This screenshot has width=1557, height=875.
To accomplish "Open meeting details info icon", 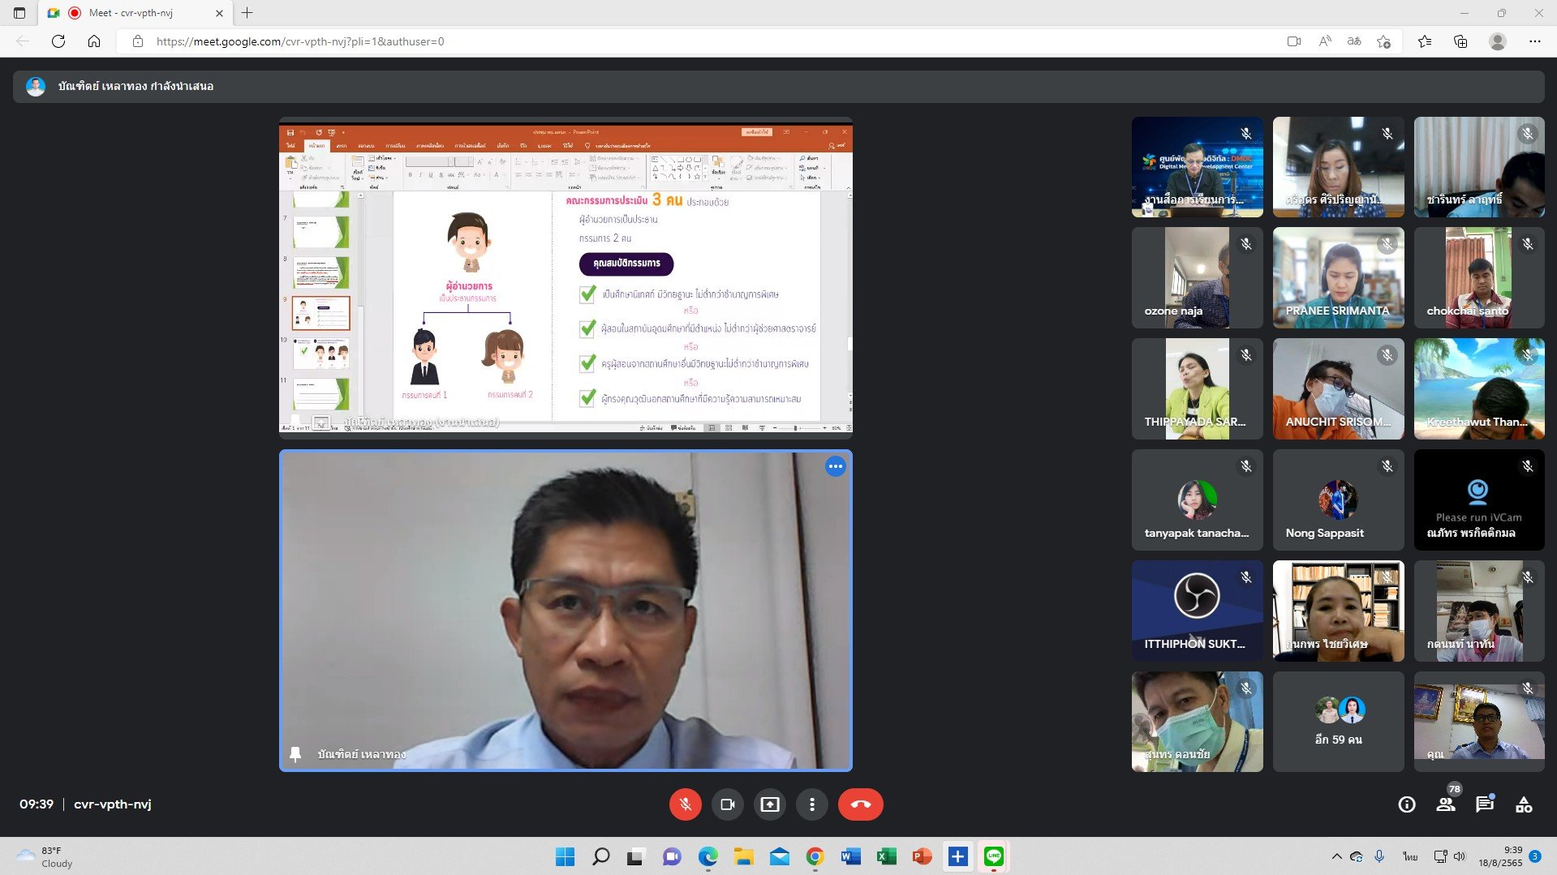I will [1407, 804].
